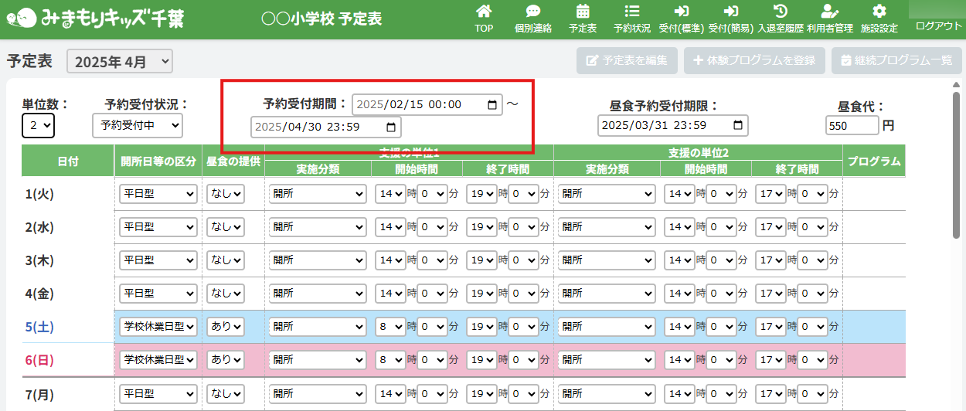Change 5(土) 昼食の提供 dropdown
Image resolution: width=966 pixels, height=411 pixels.
pyautogui.click(x=225, y=327)
